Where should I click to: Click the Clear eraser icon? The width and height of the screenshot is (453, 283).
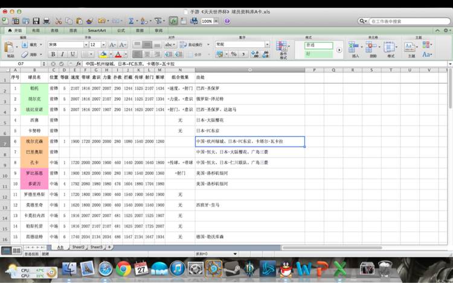click(x=25, y=54)
